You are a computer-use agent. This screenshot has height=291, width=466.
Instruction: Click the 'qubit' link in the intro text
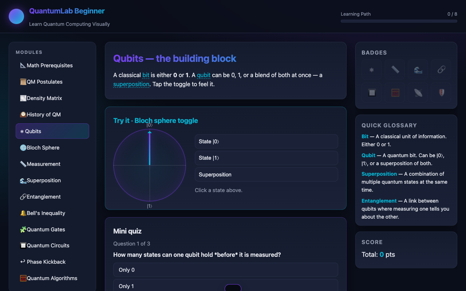coord(204,75)
